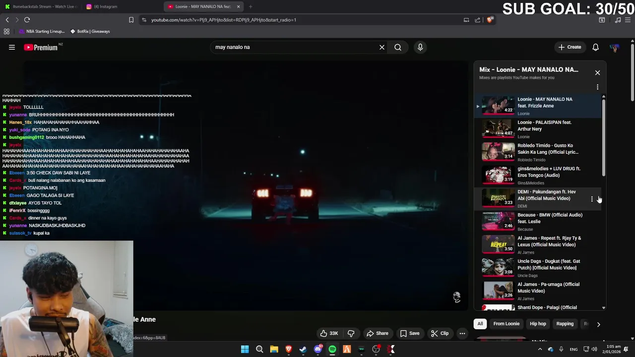Viewport: 635px width, 357px height.
Task: Select the Rapping chip
Action: (x=565, y=324)
